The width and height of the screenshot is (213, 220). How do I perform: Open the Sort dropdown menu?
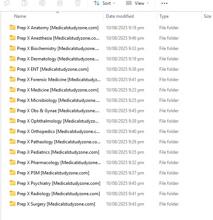pos(104,3)
